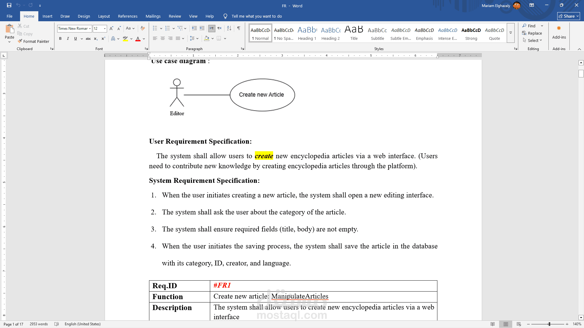Copy selection to the clipboard
Viewport: 584px width, 328px height.
point(25,34)
